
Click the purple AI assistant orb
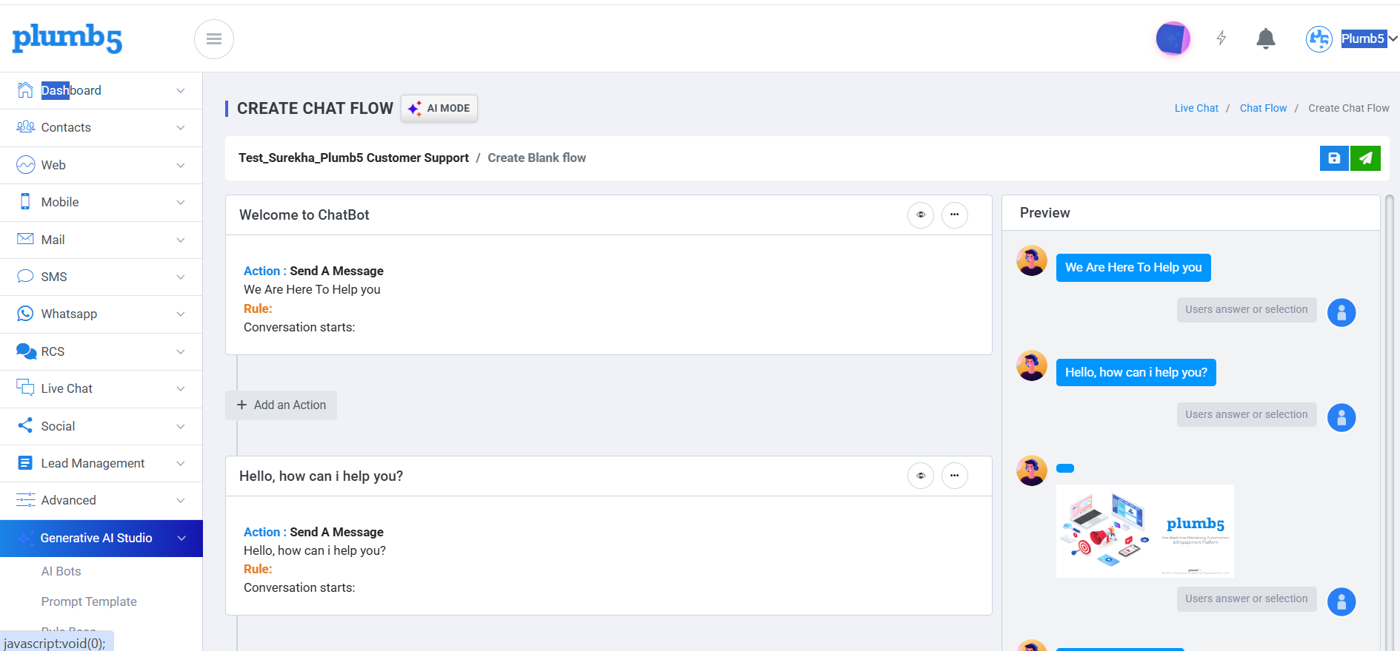[1173, 38]
